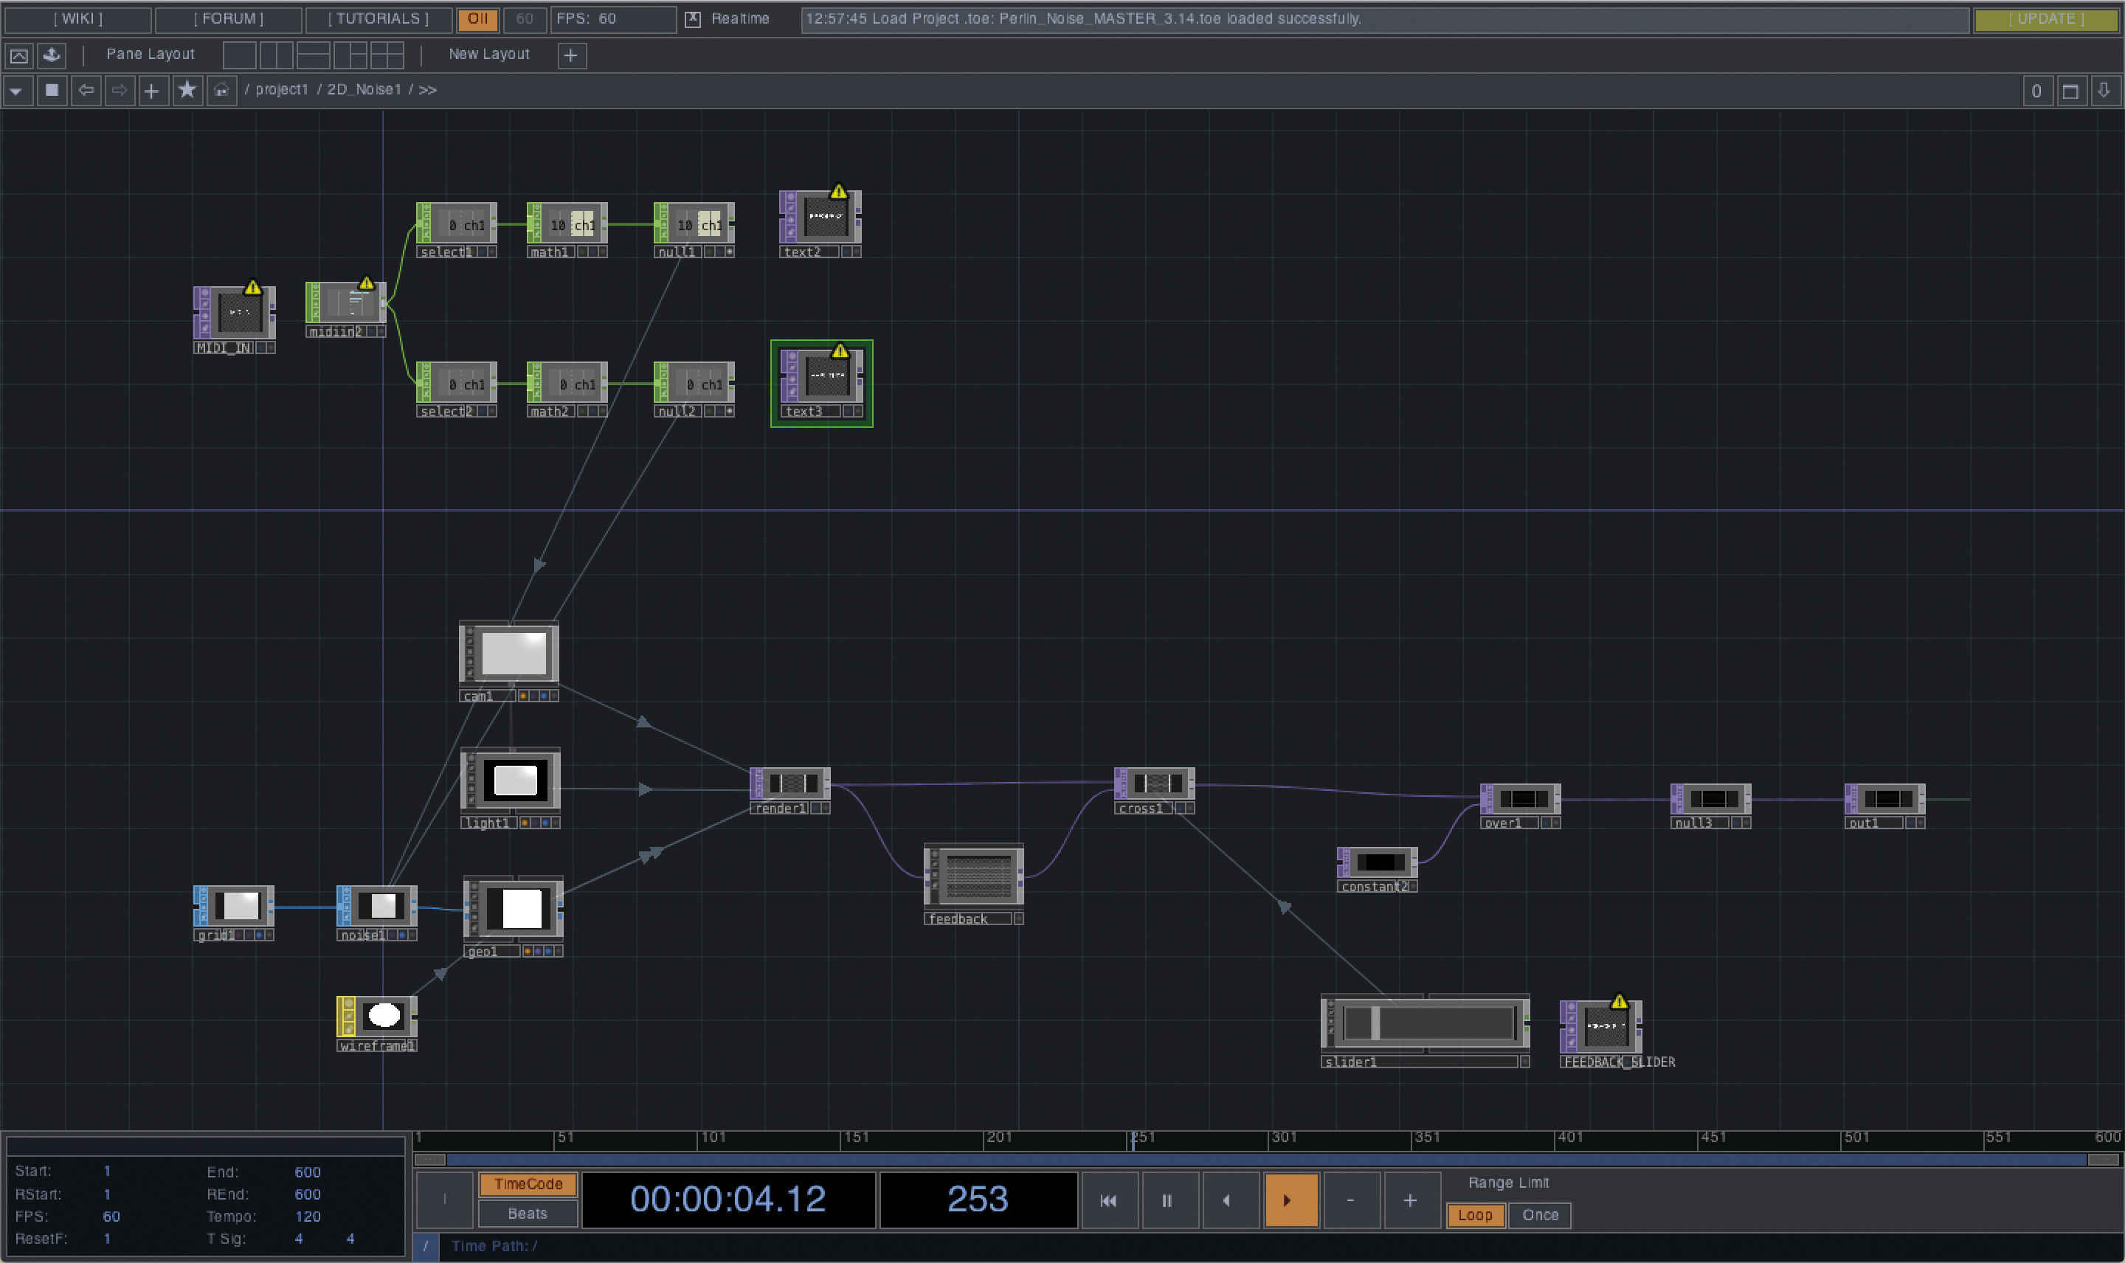2125x1263 pixels.
Task: Click the anchor icon next to Pane Layout
Action: click(x=52, y=55)
